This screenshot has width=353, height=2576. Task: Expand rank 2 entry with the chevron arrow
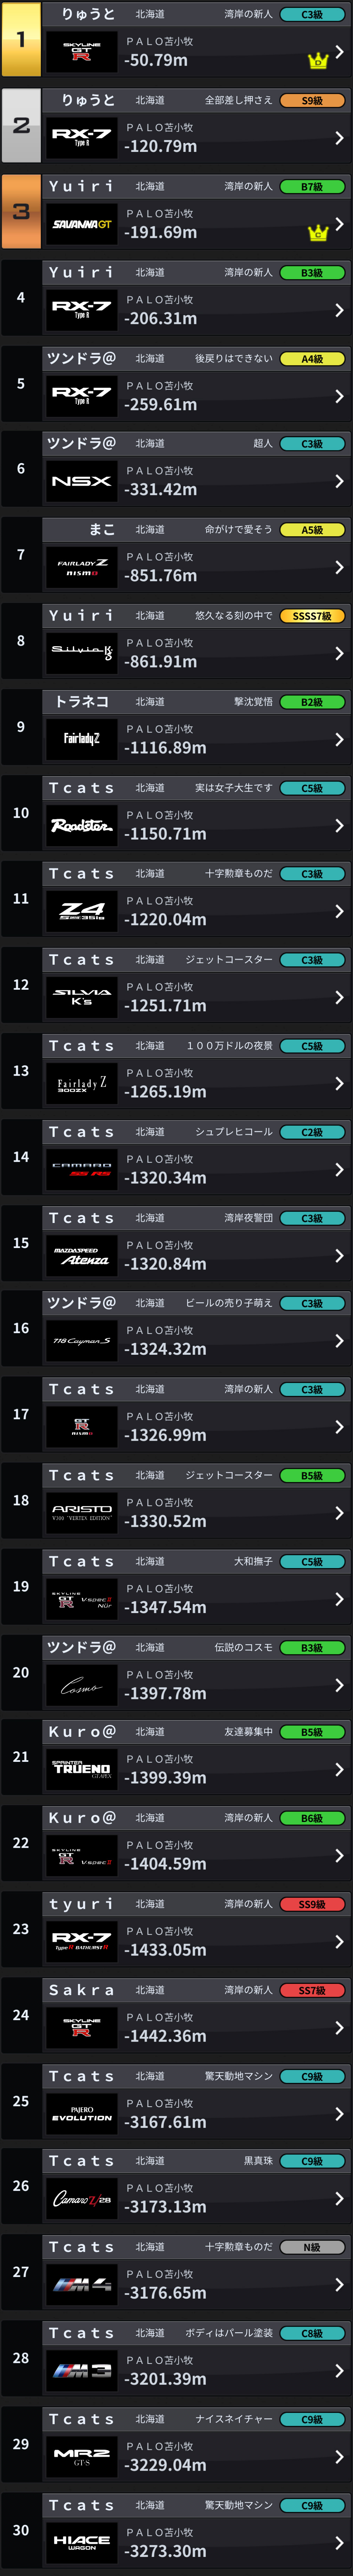tap(339, 138)
